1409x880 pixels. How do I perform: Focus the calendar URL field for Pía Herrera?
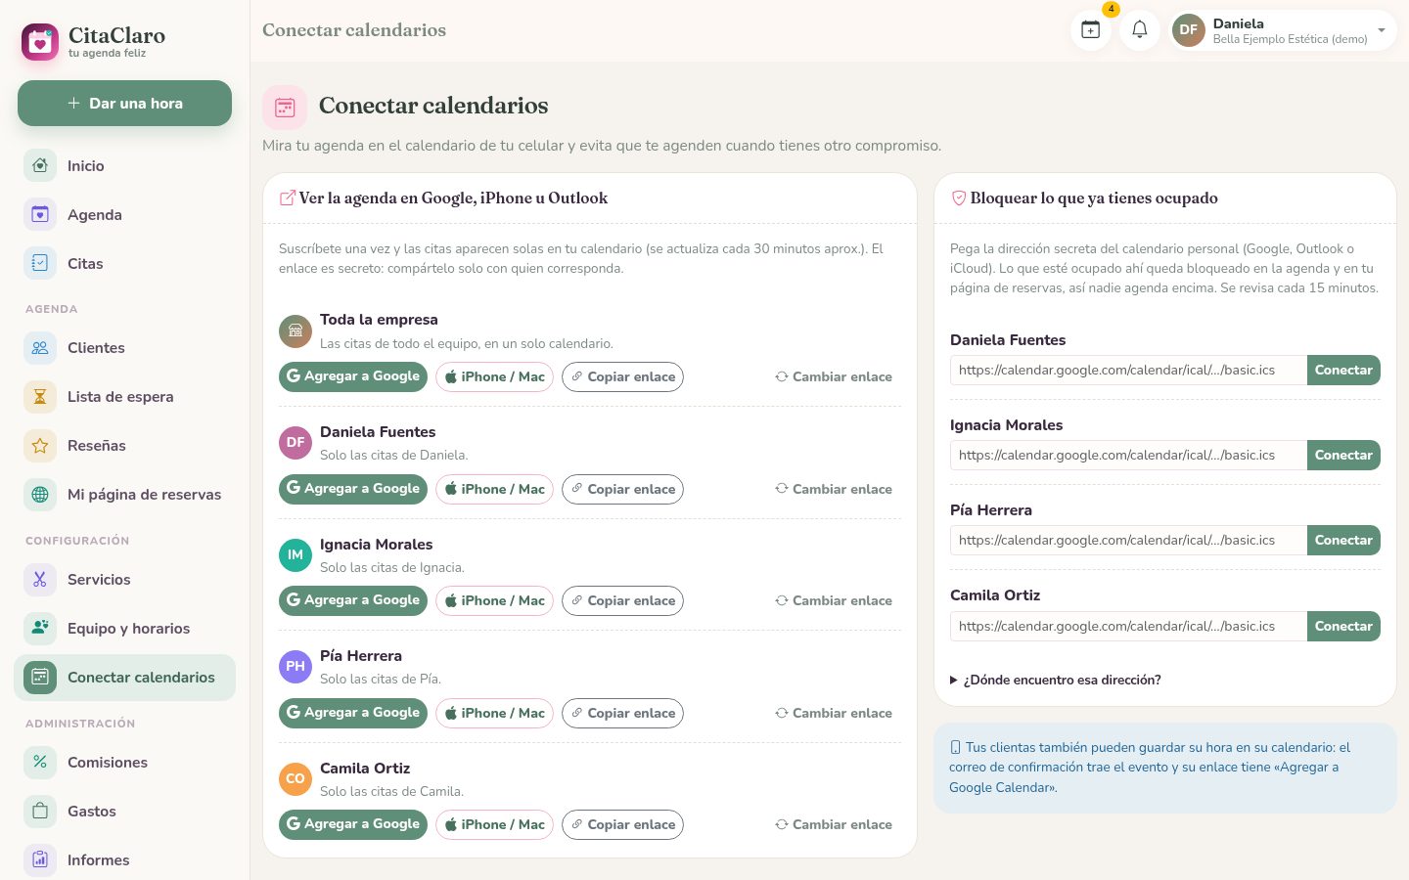1128,540
